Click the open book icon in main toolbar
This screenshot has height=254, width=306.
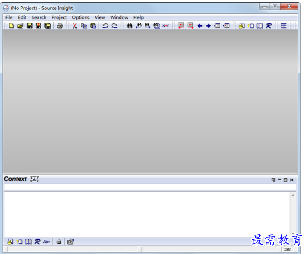pos(260,25)
